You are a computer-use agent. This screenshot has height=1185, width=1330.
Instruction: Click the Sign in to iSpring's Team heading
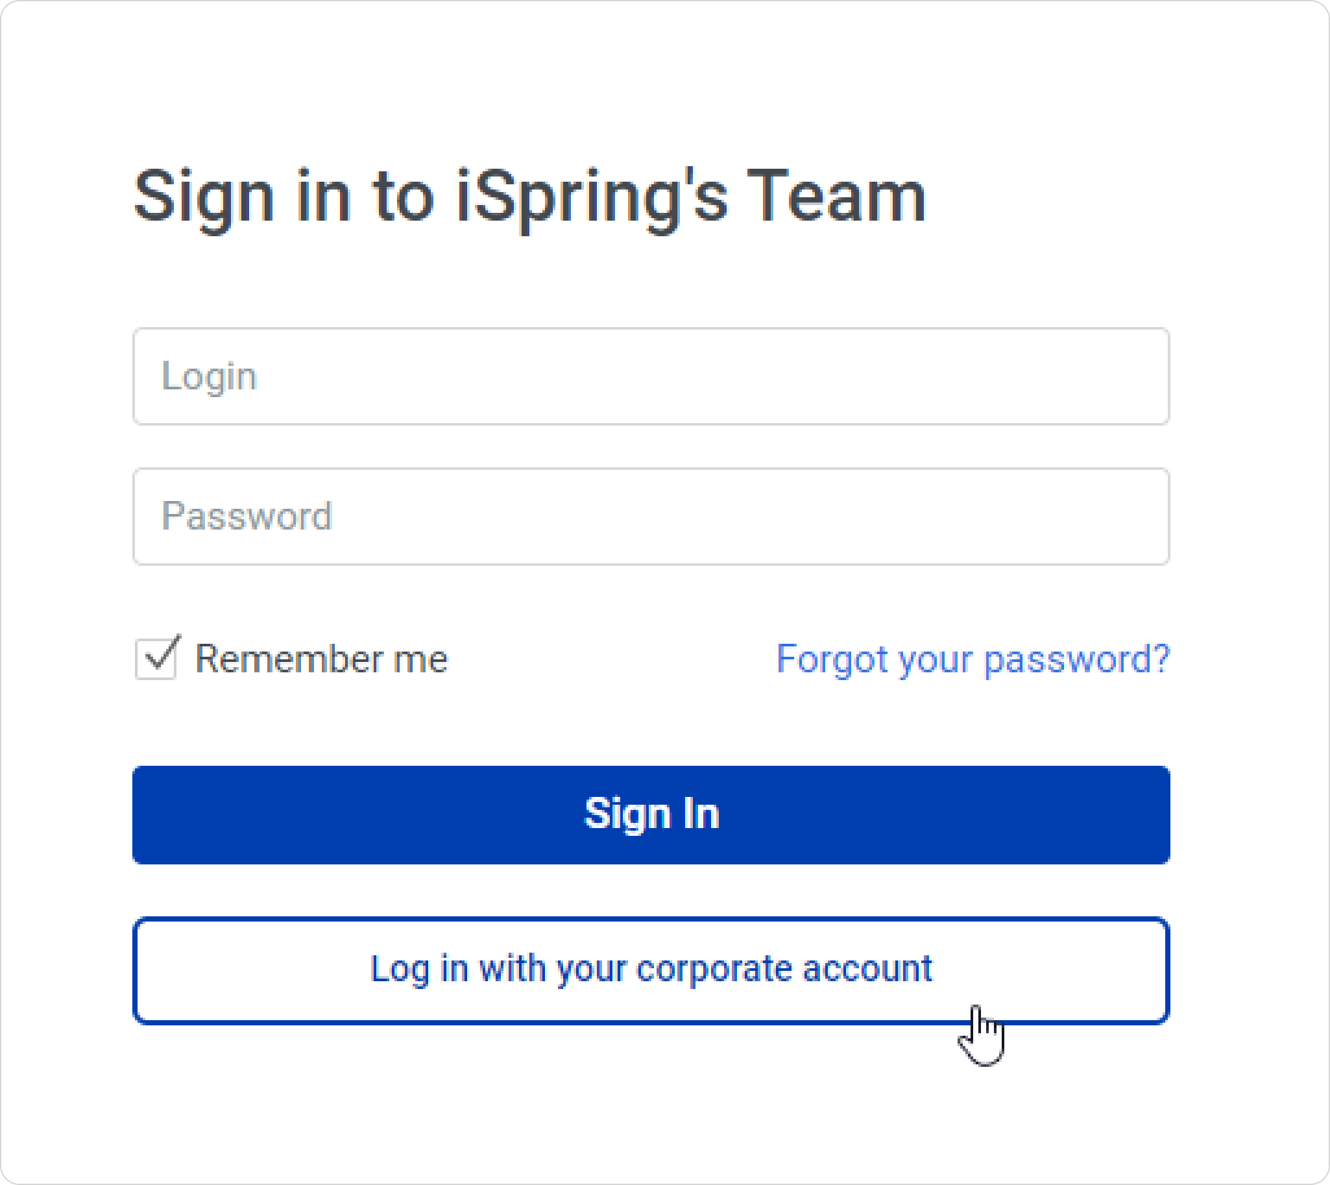[x=529, y=197]
